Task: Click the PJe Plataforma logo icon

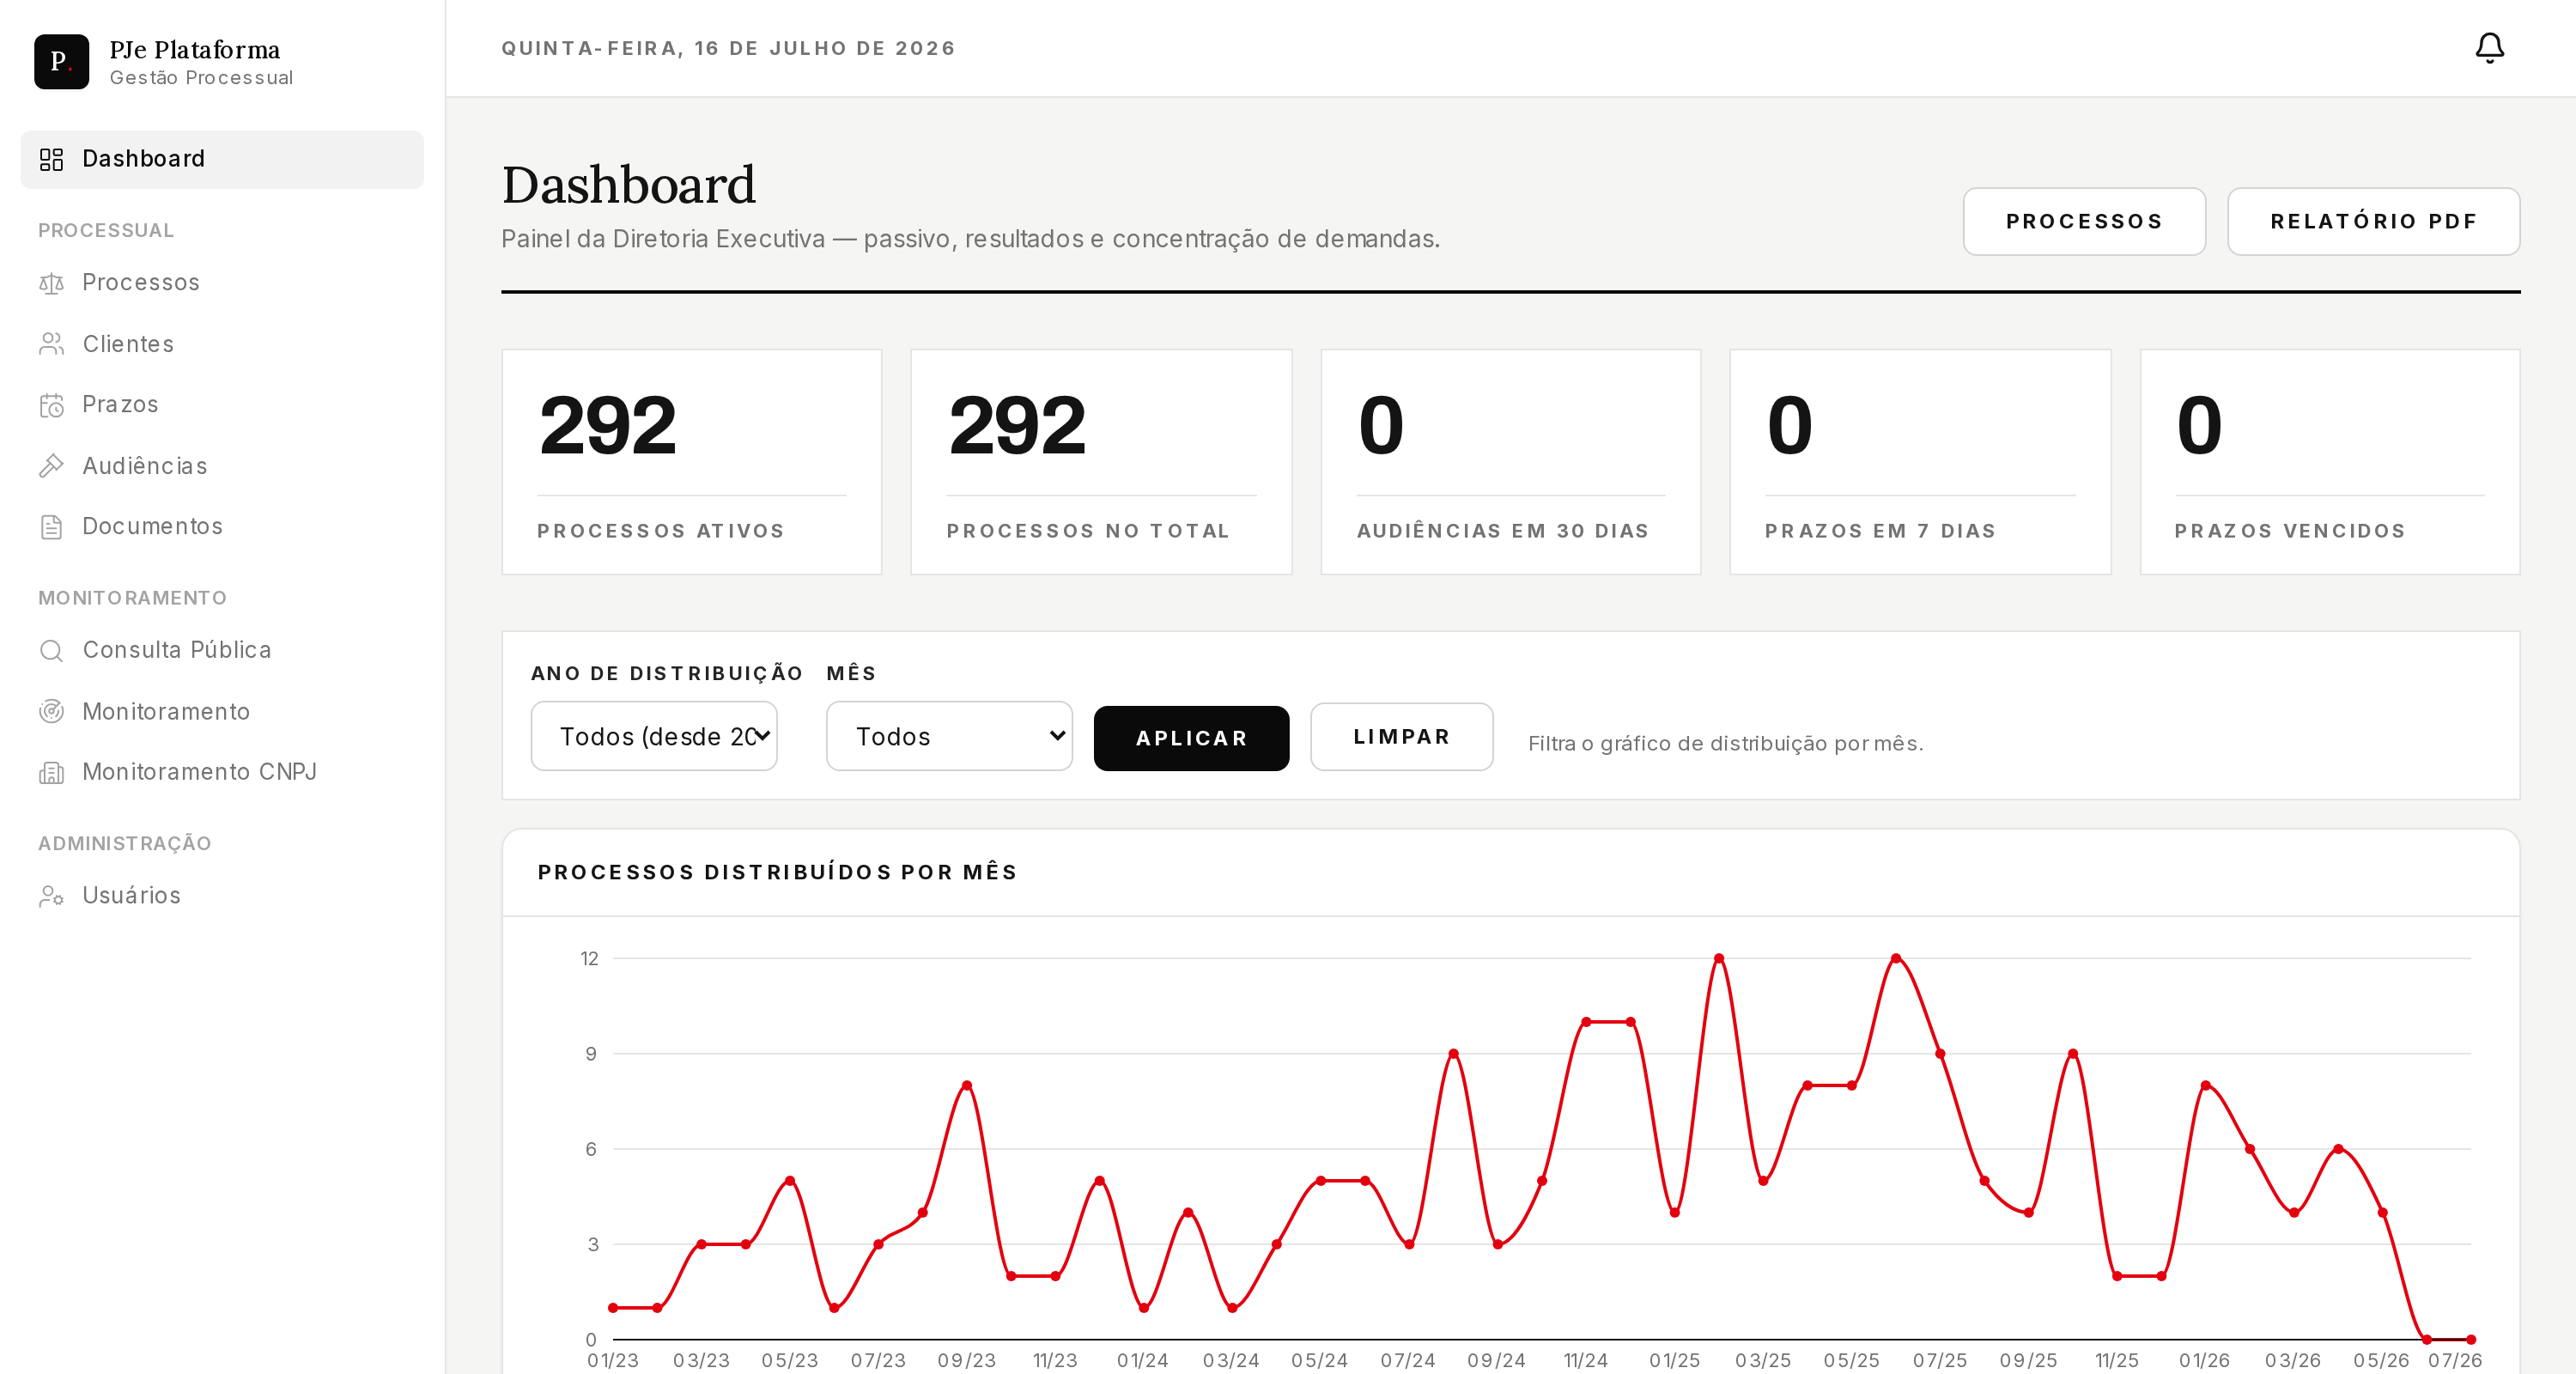Action: 61,62
